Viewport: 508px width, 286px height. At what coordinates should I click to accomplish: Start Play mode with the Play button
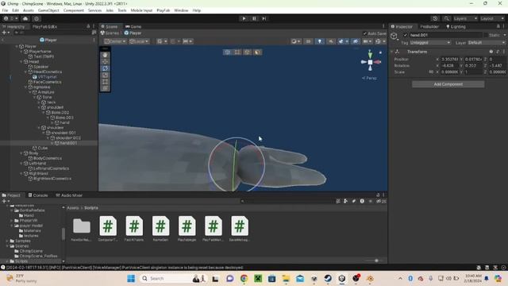pyautogui.click(x=244, y=18)
